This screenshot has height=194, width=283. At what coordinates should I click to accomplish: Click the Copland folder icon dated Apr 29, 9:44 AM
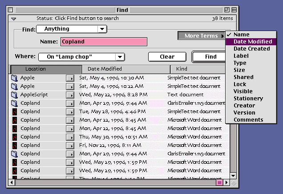click(x=14, y=103)
